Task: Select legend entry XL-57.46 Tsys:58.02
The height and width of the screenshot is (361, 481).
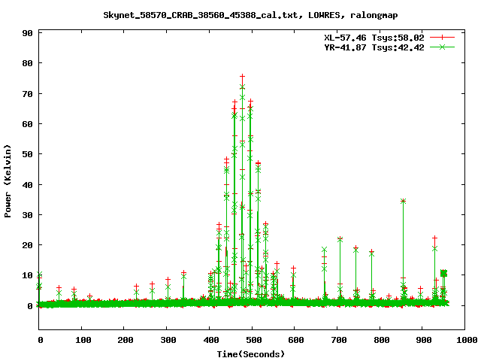Action: point(374,38)
